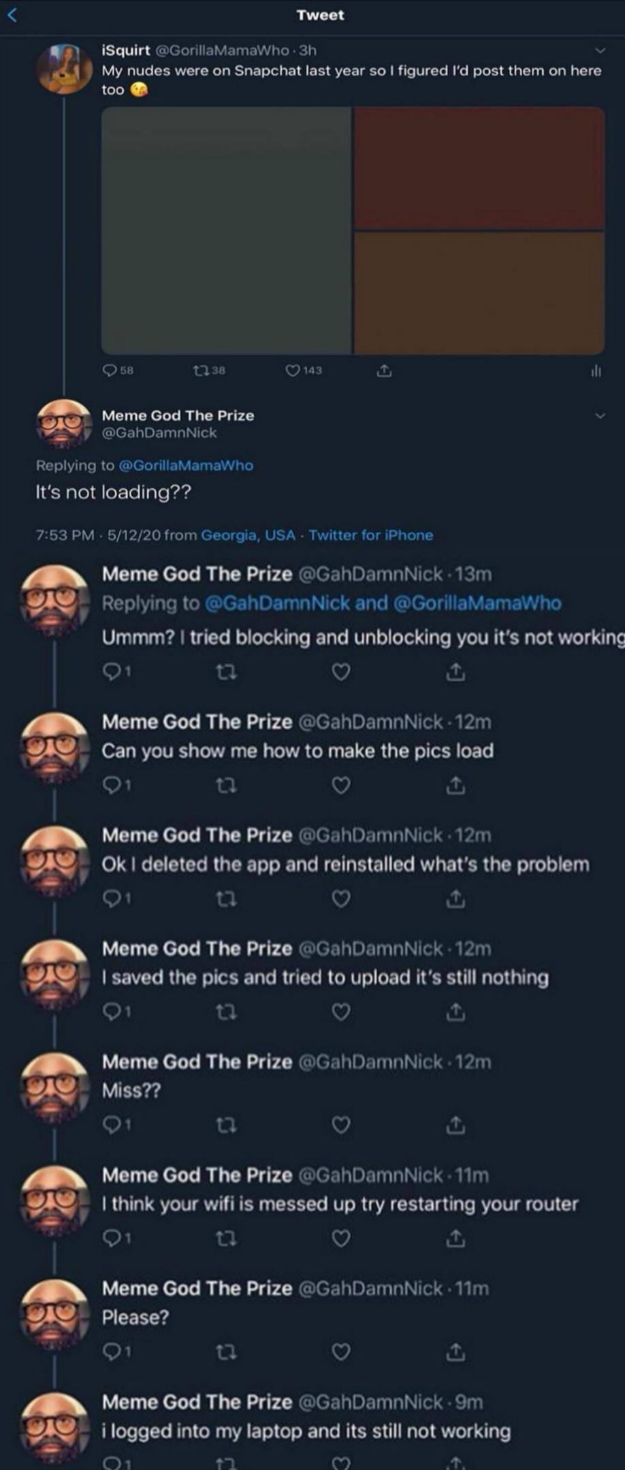
Task: Share the "Please?" reply
Action: 455,1351
